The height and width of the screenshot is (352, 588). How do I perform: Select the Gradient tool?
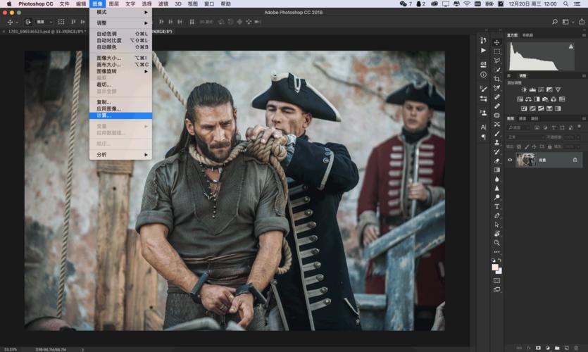497,170
